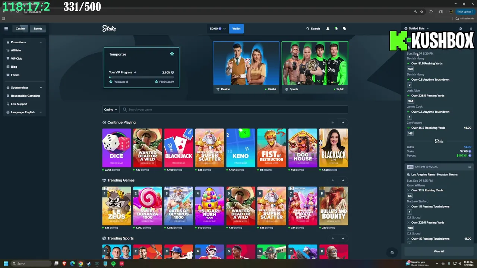The image size is (477, 268).
Task: Click the VIP progress bar
Action: pos(141,77)
